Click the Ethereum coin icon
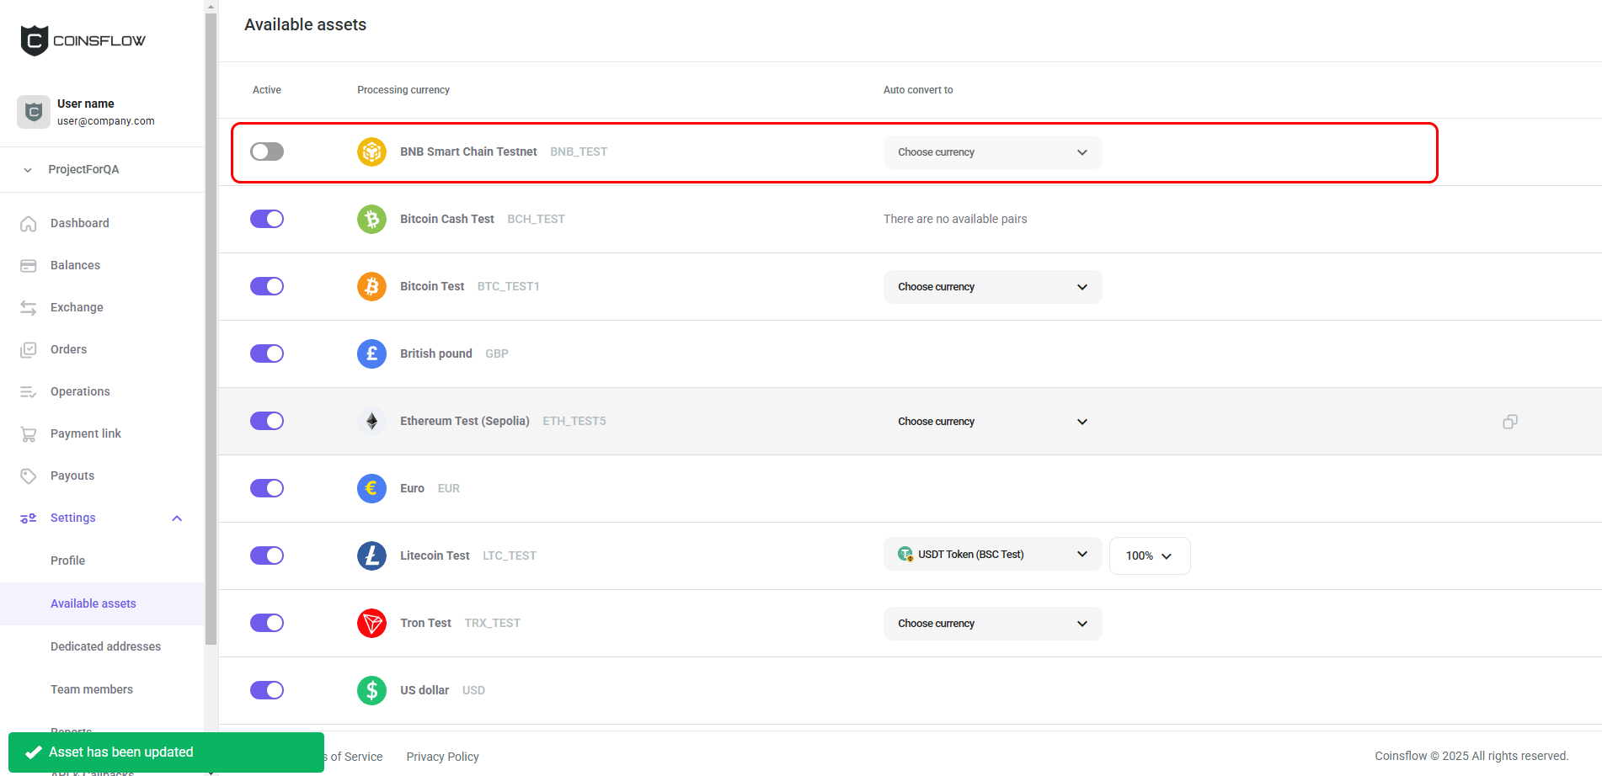 tap(371, 421)
